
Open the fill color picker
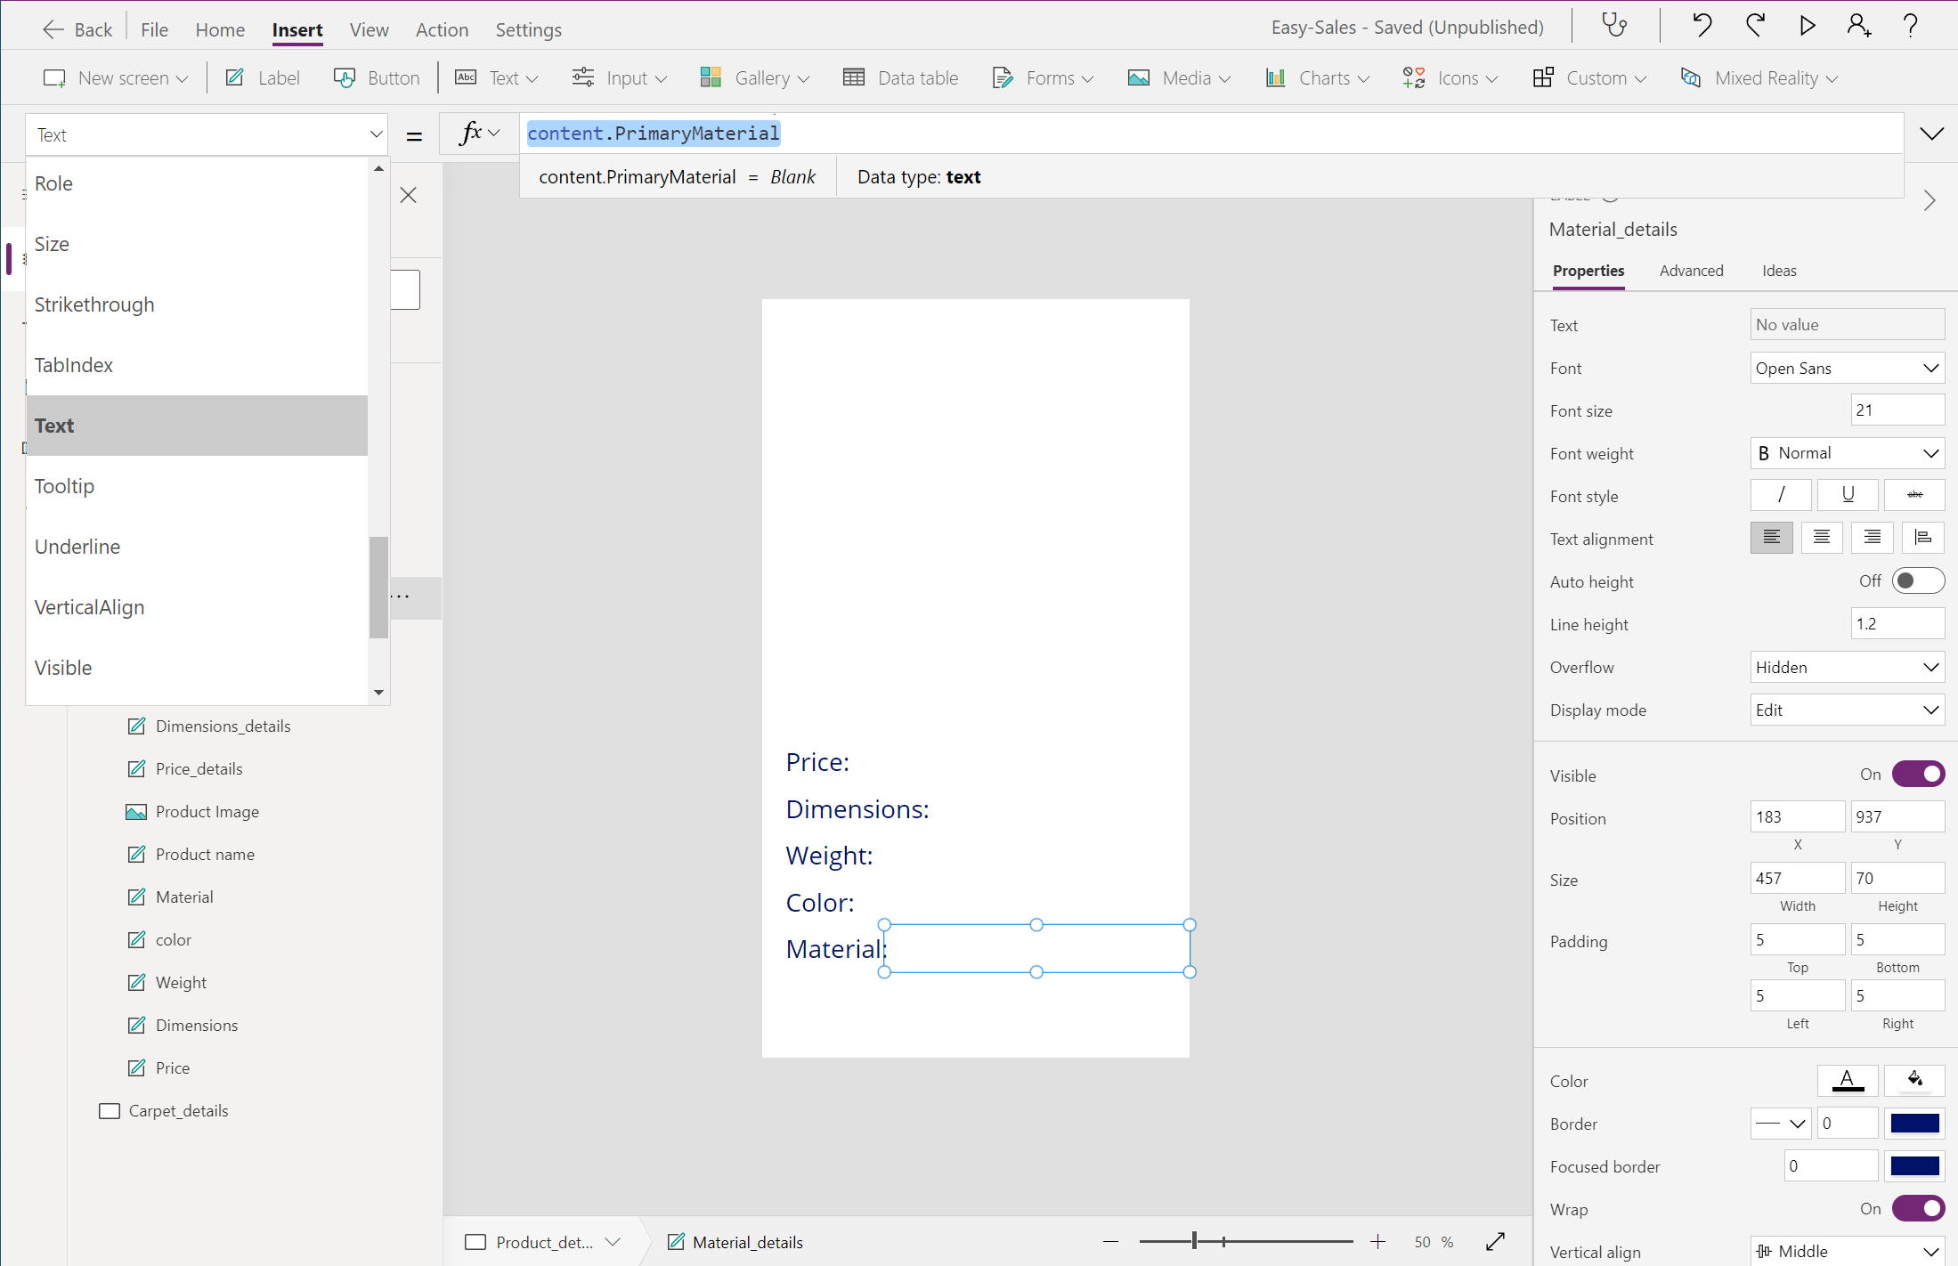pyautogui.click(x=1914, y=1080)
